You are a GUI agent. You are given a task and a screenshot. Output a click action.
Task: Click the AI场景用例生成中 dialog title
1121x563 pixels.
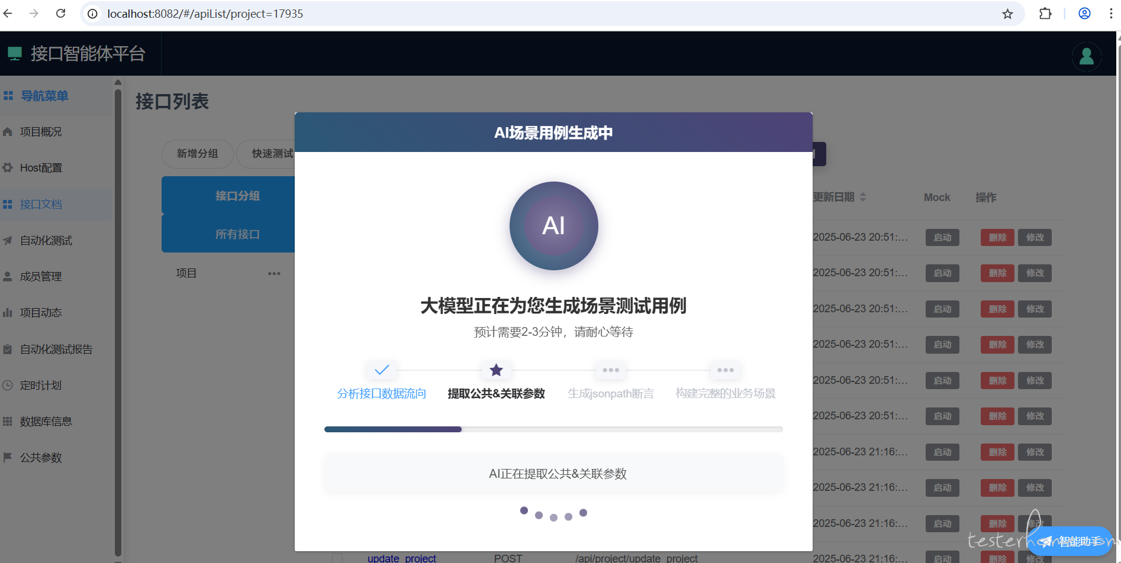553,133
